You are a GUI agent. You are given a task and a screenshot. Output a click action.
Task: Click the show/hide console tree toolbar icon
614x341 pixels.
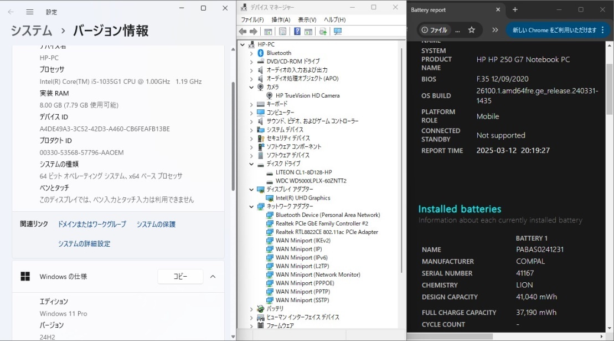(268, 32)
